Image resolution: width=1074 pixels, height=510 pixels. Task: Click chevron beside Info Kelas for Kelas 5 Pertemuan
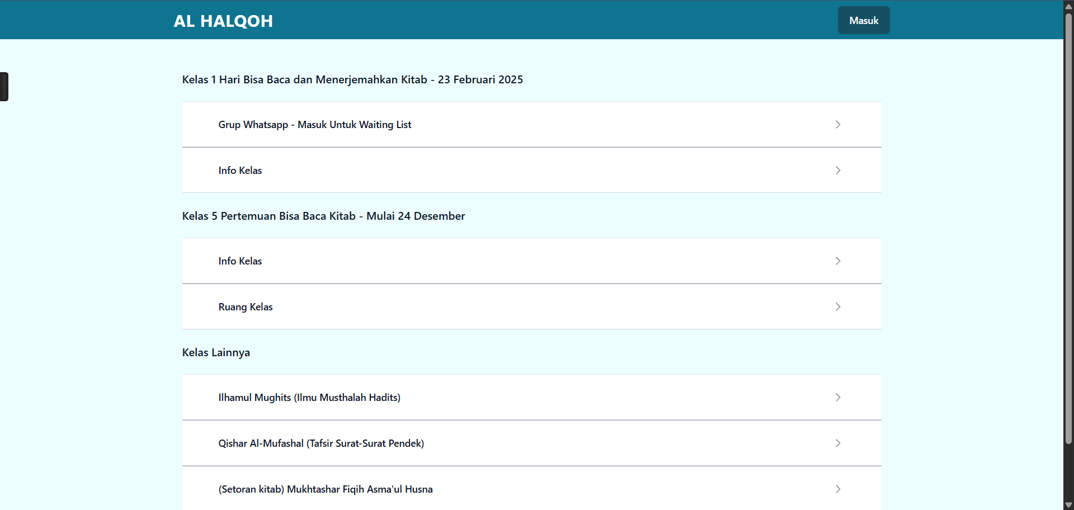coord(837,261)
